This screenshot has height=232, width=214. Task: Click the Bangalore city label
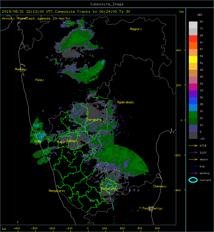[x=108, y=188]
